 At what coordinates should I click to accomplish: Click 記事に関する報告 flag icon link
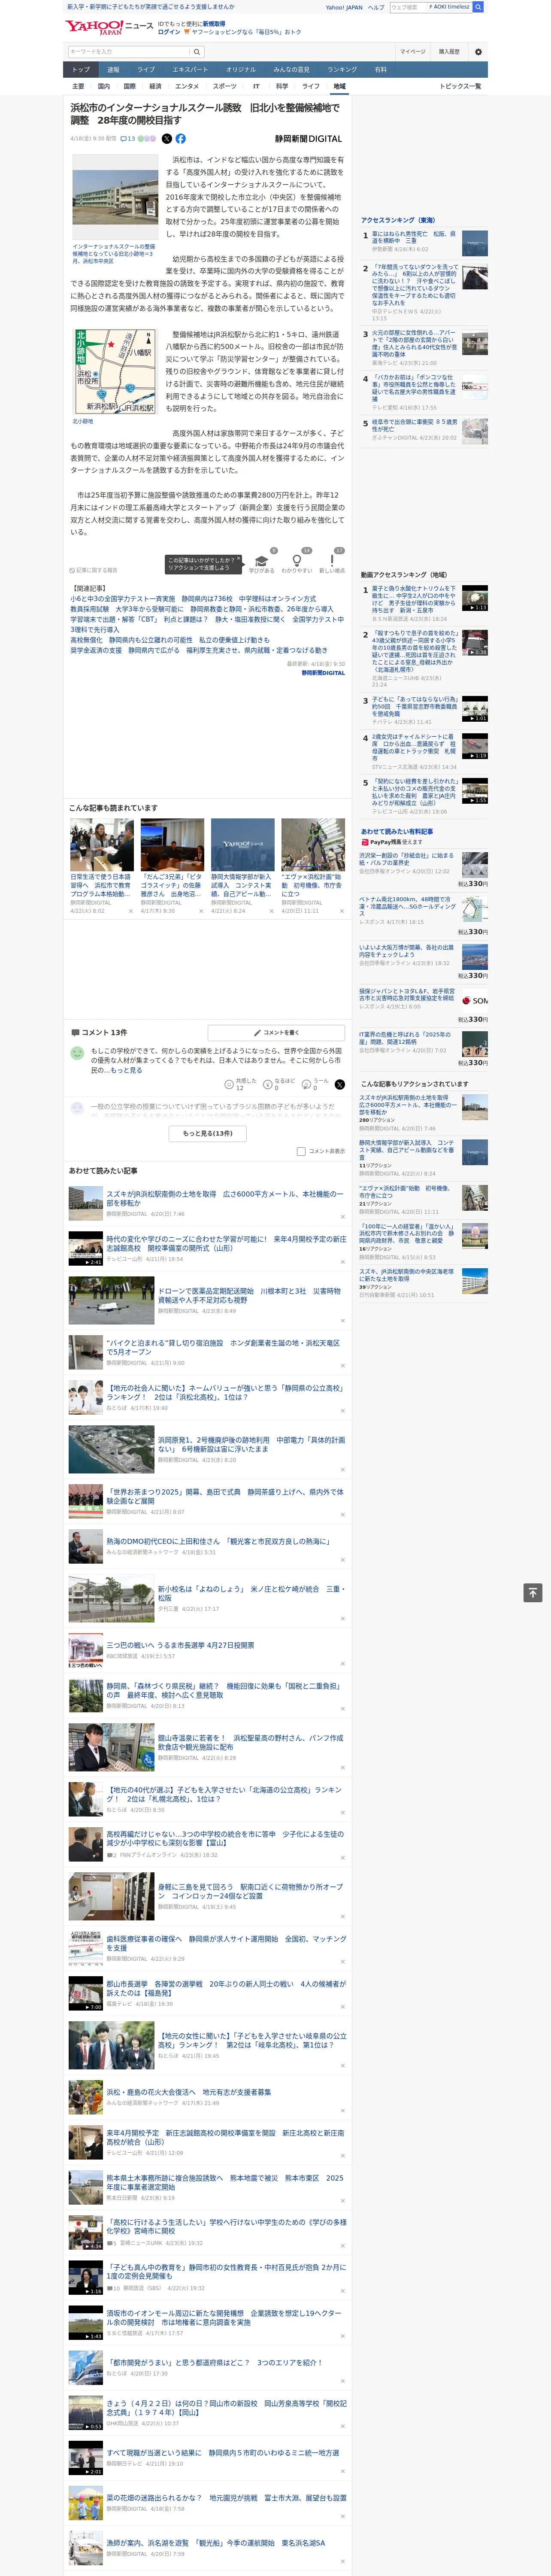click(x=94, y=570)
